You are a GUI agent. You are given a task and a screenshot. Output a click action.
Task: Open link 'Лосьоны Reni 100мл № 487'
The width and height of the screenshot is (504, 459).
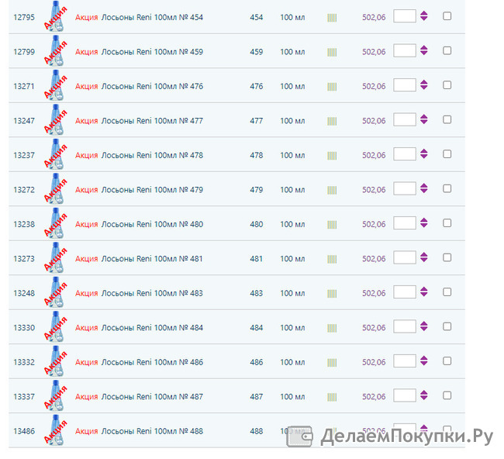click(152, 397)
